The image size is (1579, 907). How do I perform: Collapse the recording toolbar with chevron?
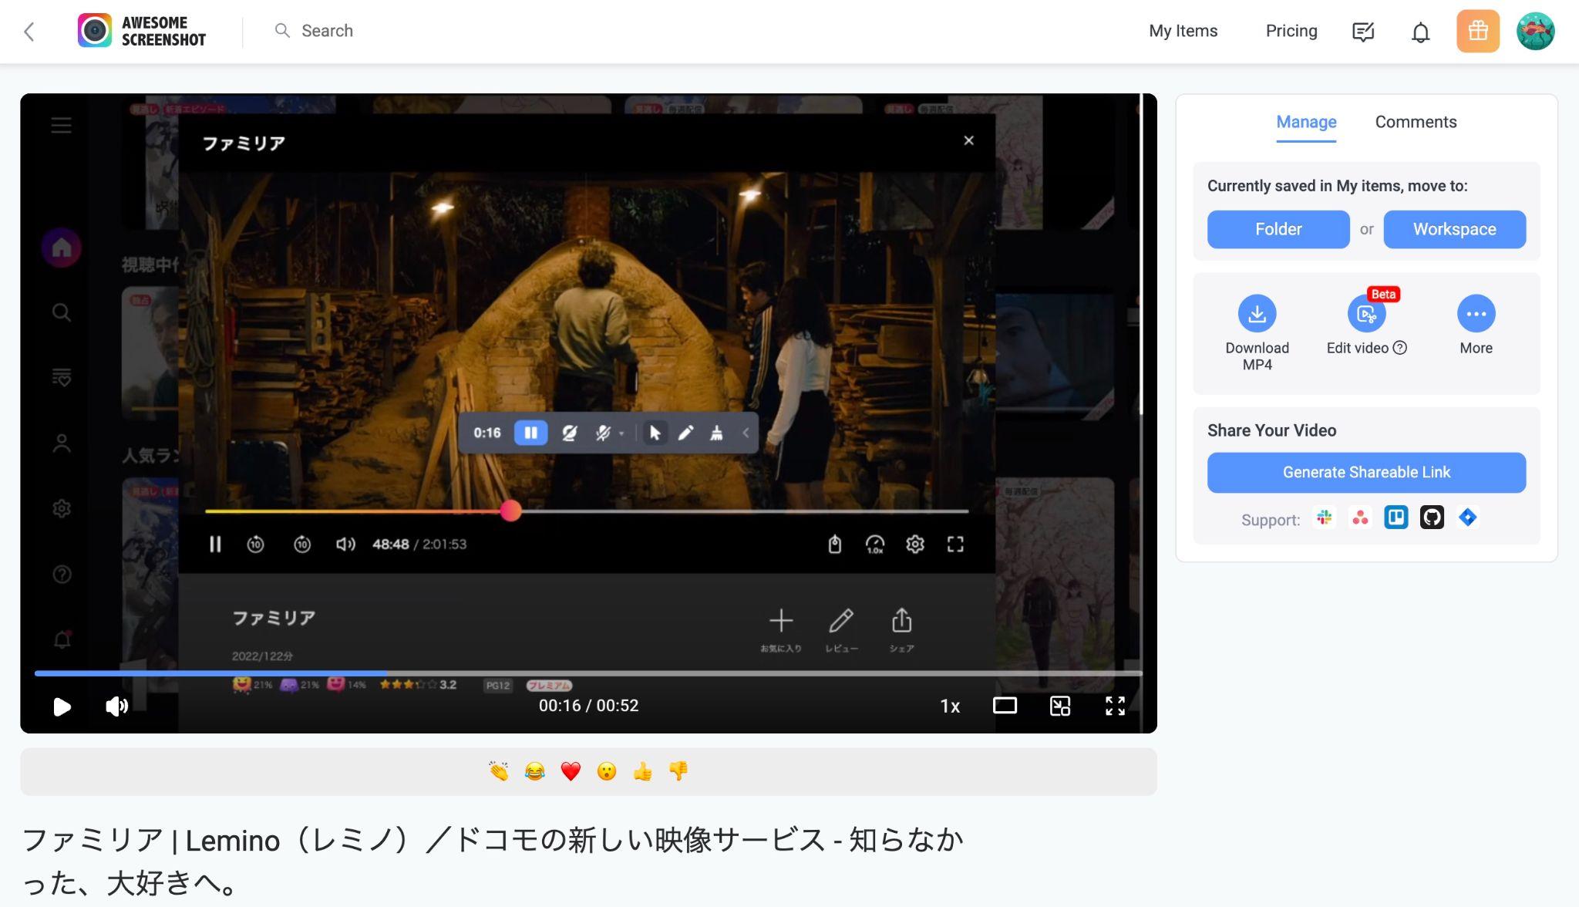(746, 433)
